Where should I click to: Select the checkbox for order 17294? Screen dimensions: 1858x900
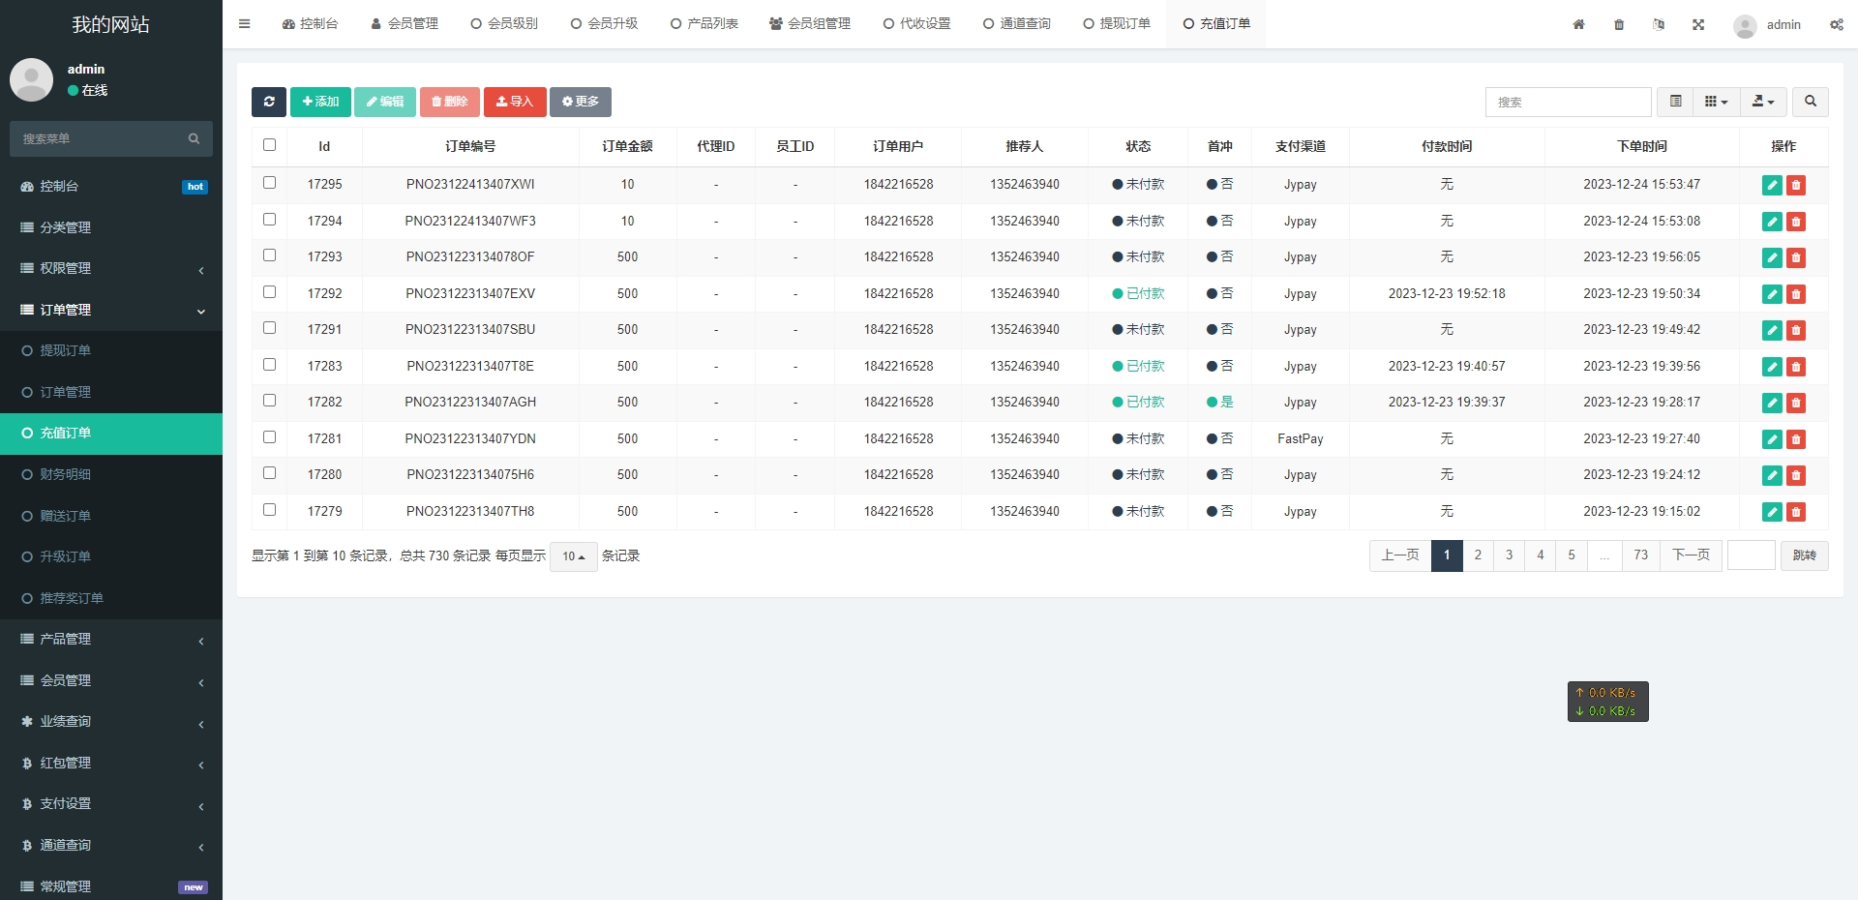[x=270, y=220]
